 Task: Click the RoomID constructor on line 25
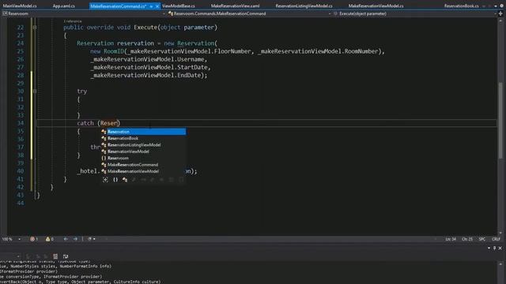(114, 51)
